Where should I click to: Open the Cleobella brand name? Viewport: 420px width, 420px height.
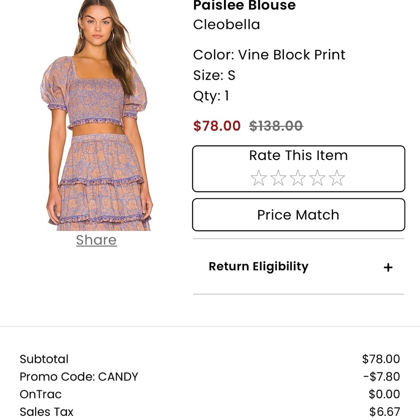pyautogui.click(x=226, y=24)
